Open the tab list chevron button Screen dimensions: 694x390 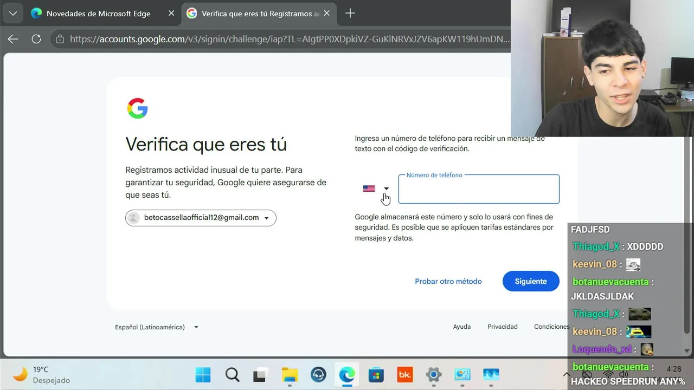12,14
